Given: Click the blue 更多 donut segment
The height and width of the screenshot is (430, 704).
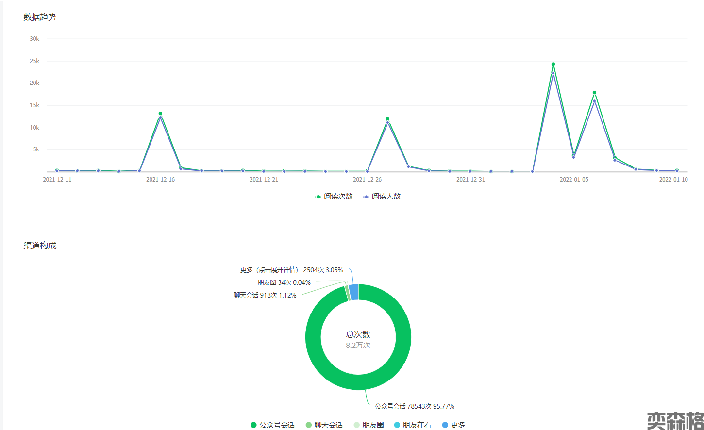Looking at the screenshot, I should click(353, 292).
